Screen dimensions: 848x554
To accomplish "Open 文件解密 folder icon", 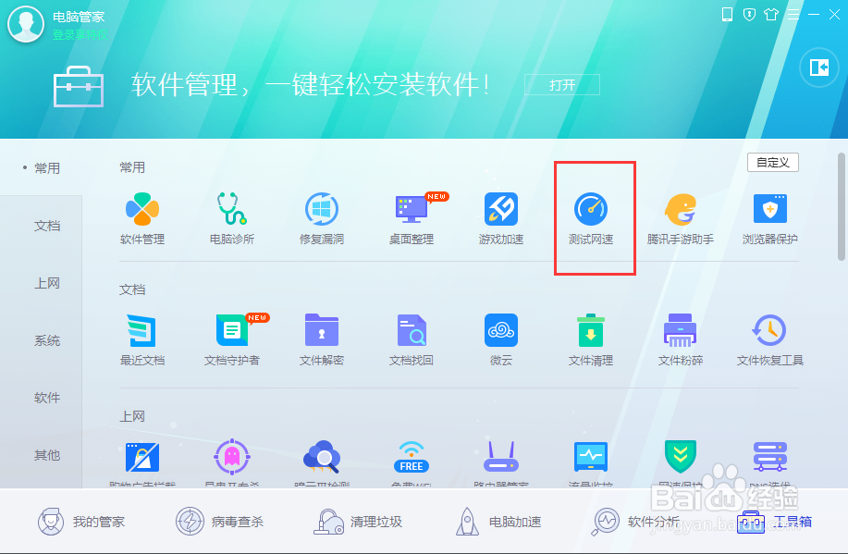I will pyautogui.click(x=322, y=330).
